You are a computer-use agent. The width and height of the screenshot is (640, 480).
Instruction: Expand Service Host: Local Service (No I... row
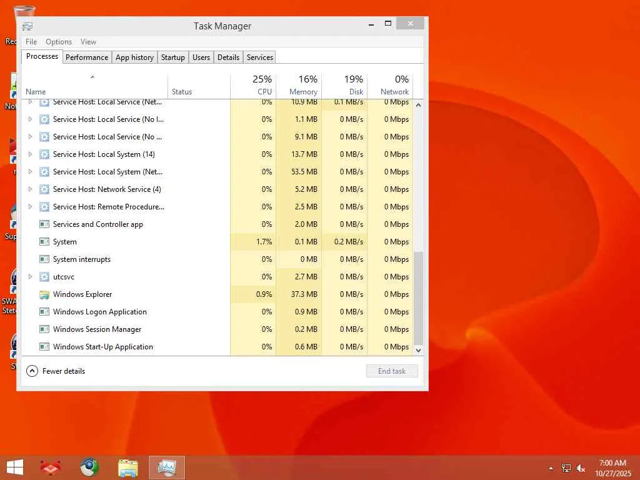tap(30, 119)
